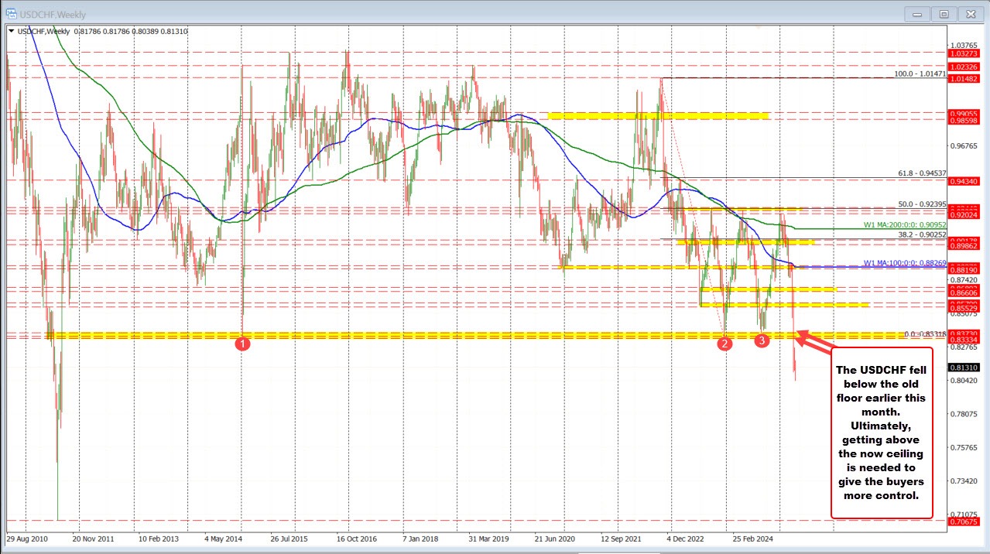Click the yellow band near 0.99055 level

pos(658,115)
